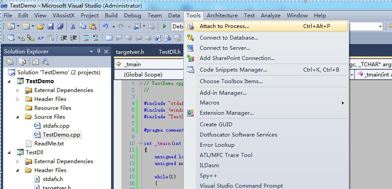This screenshot has height=189, width=392.
Task: Select Attach to Process menu item
Action: [266, 26]
